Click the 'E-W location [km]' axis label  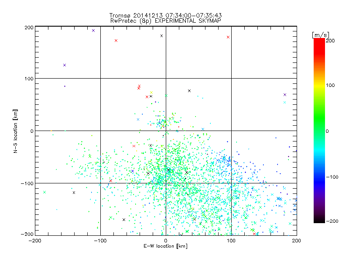point(165,246)
